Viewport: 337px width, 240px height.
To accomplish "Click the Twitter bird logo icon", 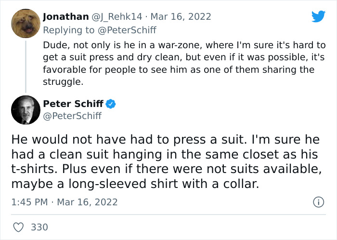I will (318, 16).
